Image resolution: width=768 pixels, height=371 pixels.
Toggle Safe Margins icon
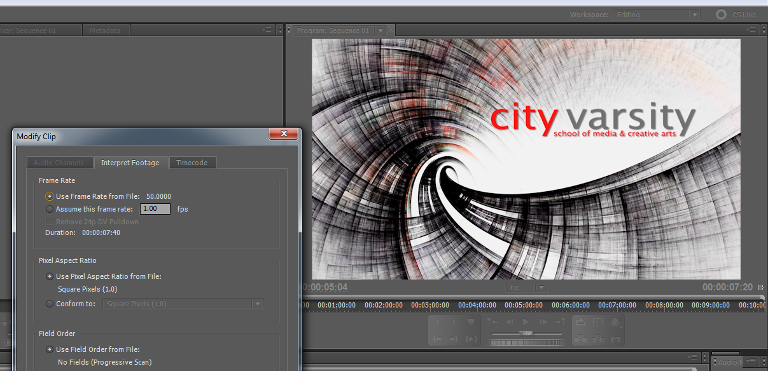597,321
